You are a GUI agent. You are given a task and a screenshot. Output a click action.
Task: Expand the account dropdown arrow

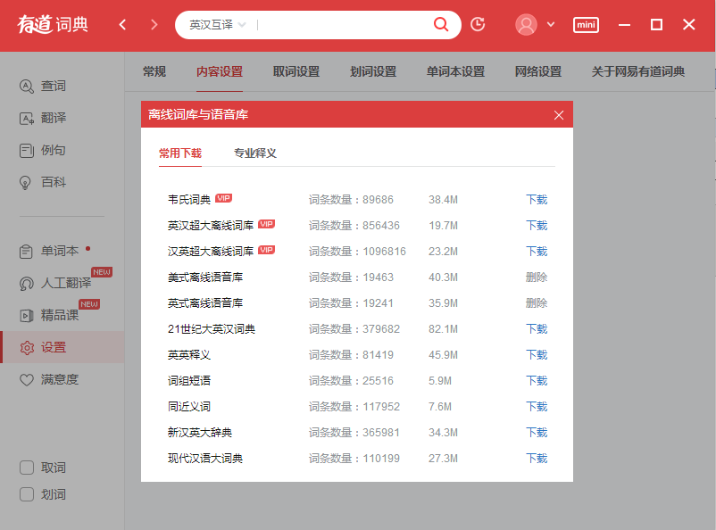point(550,24)
